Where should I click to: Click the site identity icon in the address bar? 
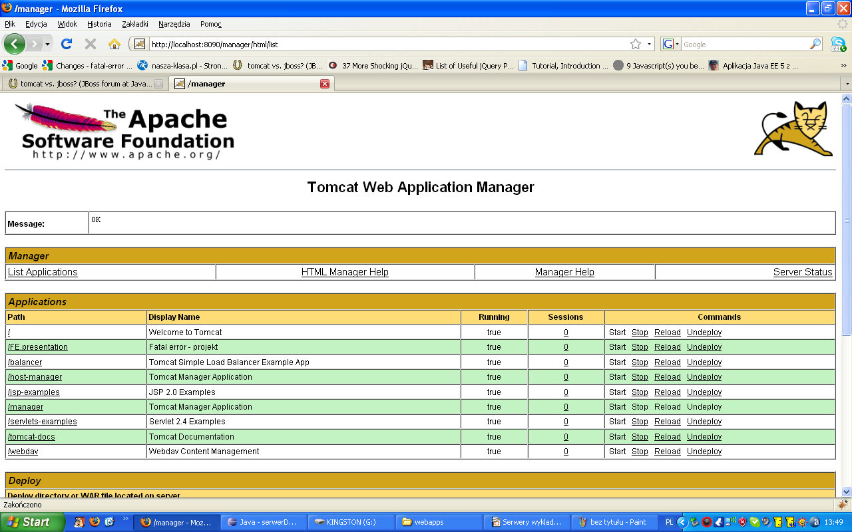(x=140, y=44)
